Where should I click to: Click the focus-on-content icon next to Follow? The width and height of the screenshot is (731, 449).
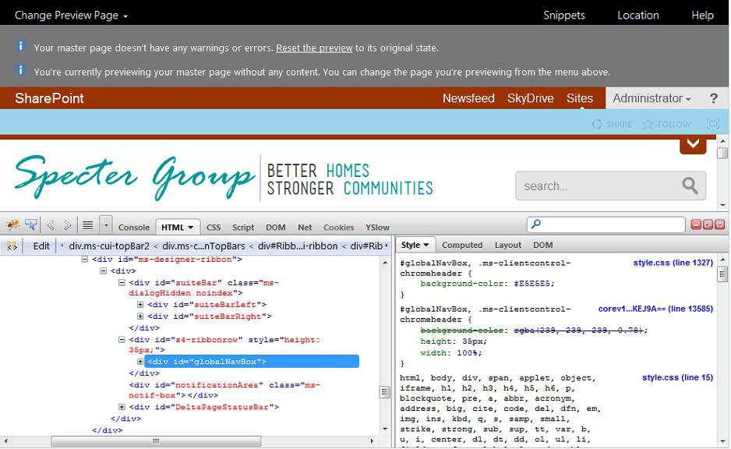pos(713,124)
